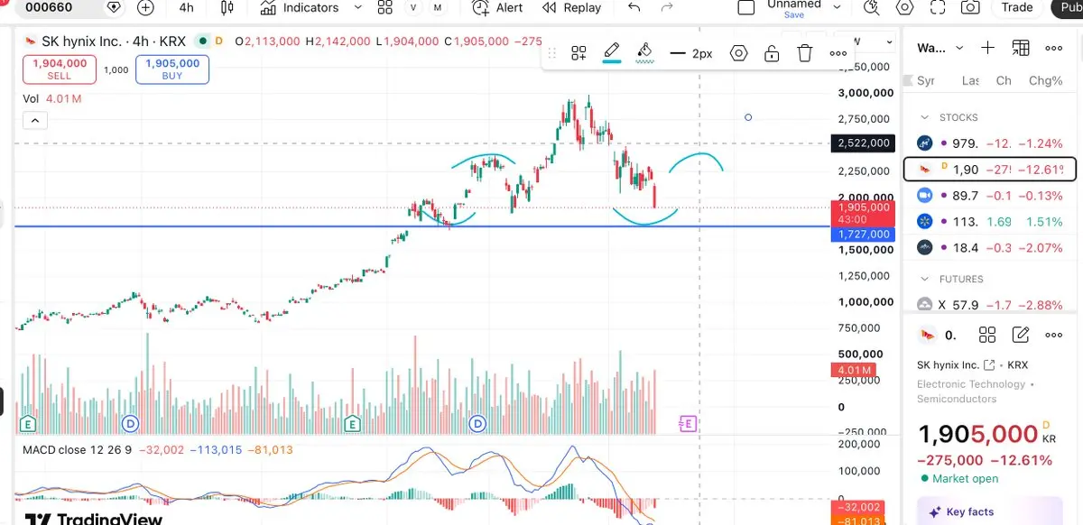Select the watchlist row showing 89.7
The width and height of the screenshot is (1083, 525).
(990, 196)
